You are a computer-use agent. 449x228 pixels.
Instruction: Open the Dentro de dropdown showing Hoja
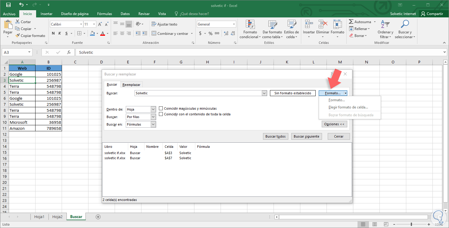[153, 109]
